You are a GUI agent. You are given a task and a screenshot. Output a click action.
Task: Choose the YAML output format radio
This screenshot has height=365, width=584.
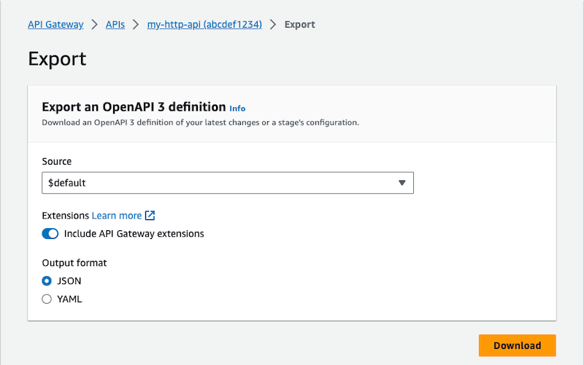47,299
